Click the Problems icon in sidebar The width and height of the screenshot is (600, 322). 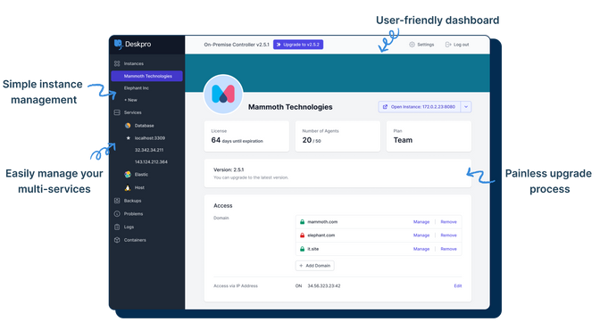(117, 214)
